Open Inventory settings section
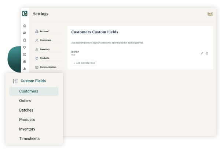This screenshot has height=151, width=220. pos(44,49)
